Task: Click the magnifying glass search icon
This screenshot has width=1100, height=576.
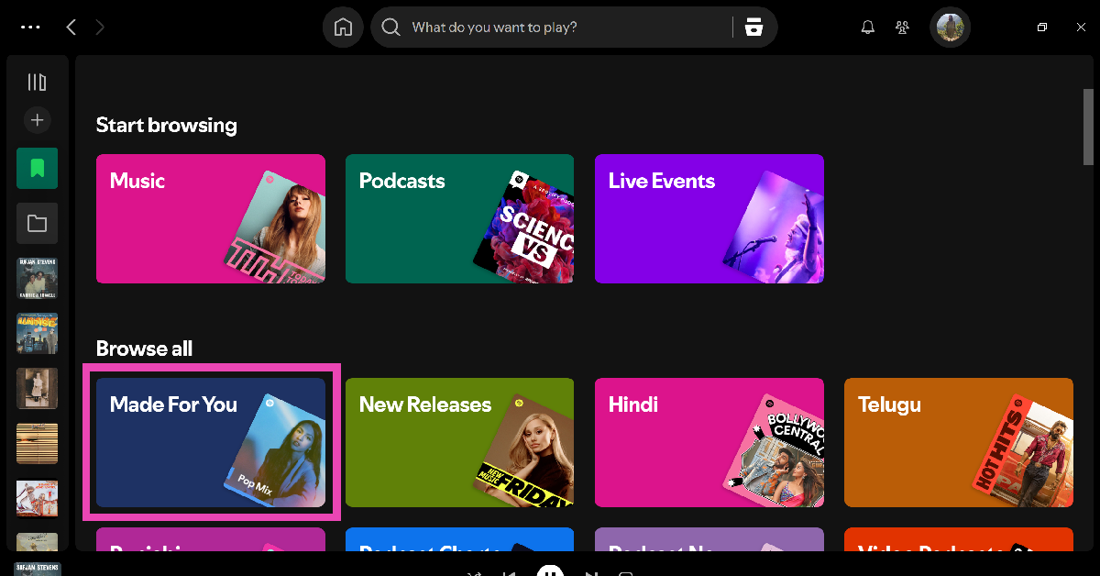Action: click(391, 28)
